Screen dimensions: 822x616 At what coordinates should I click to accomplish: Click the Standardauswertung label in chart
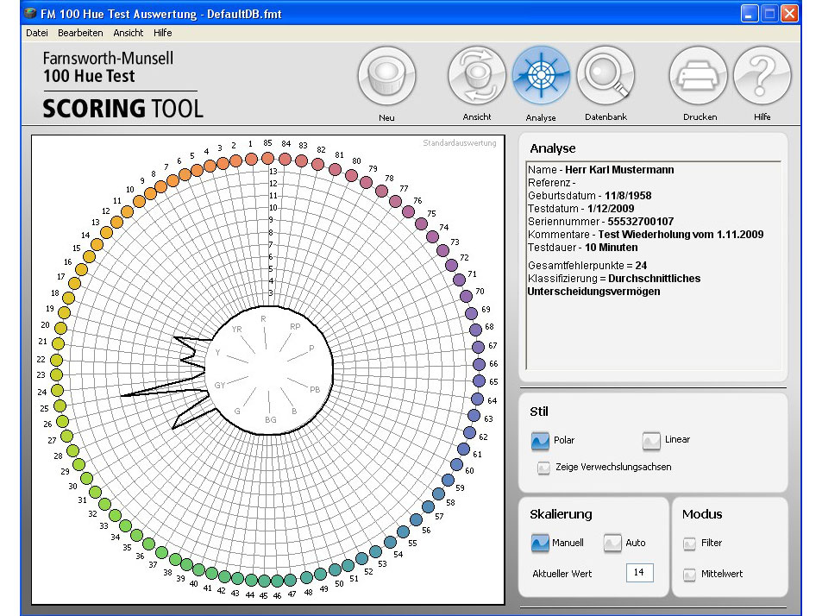pos(460,142)
